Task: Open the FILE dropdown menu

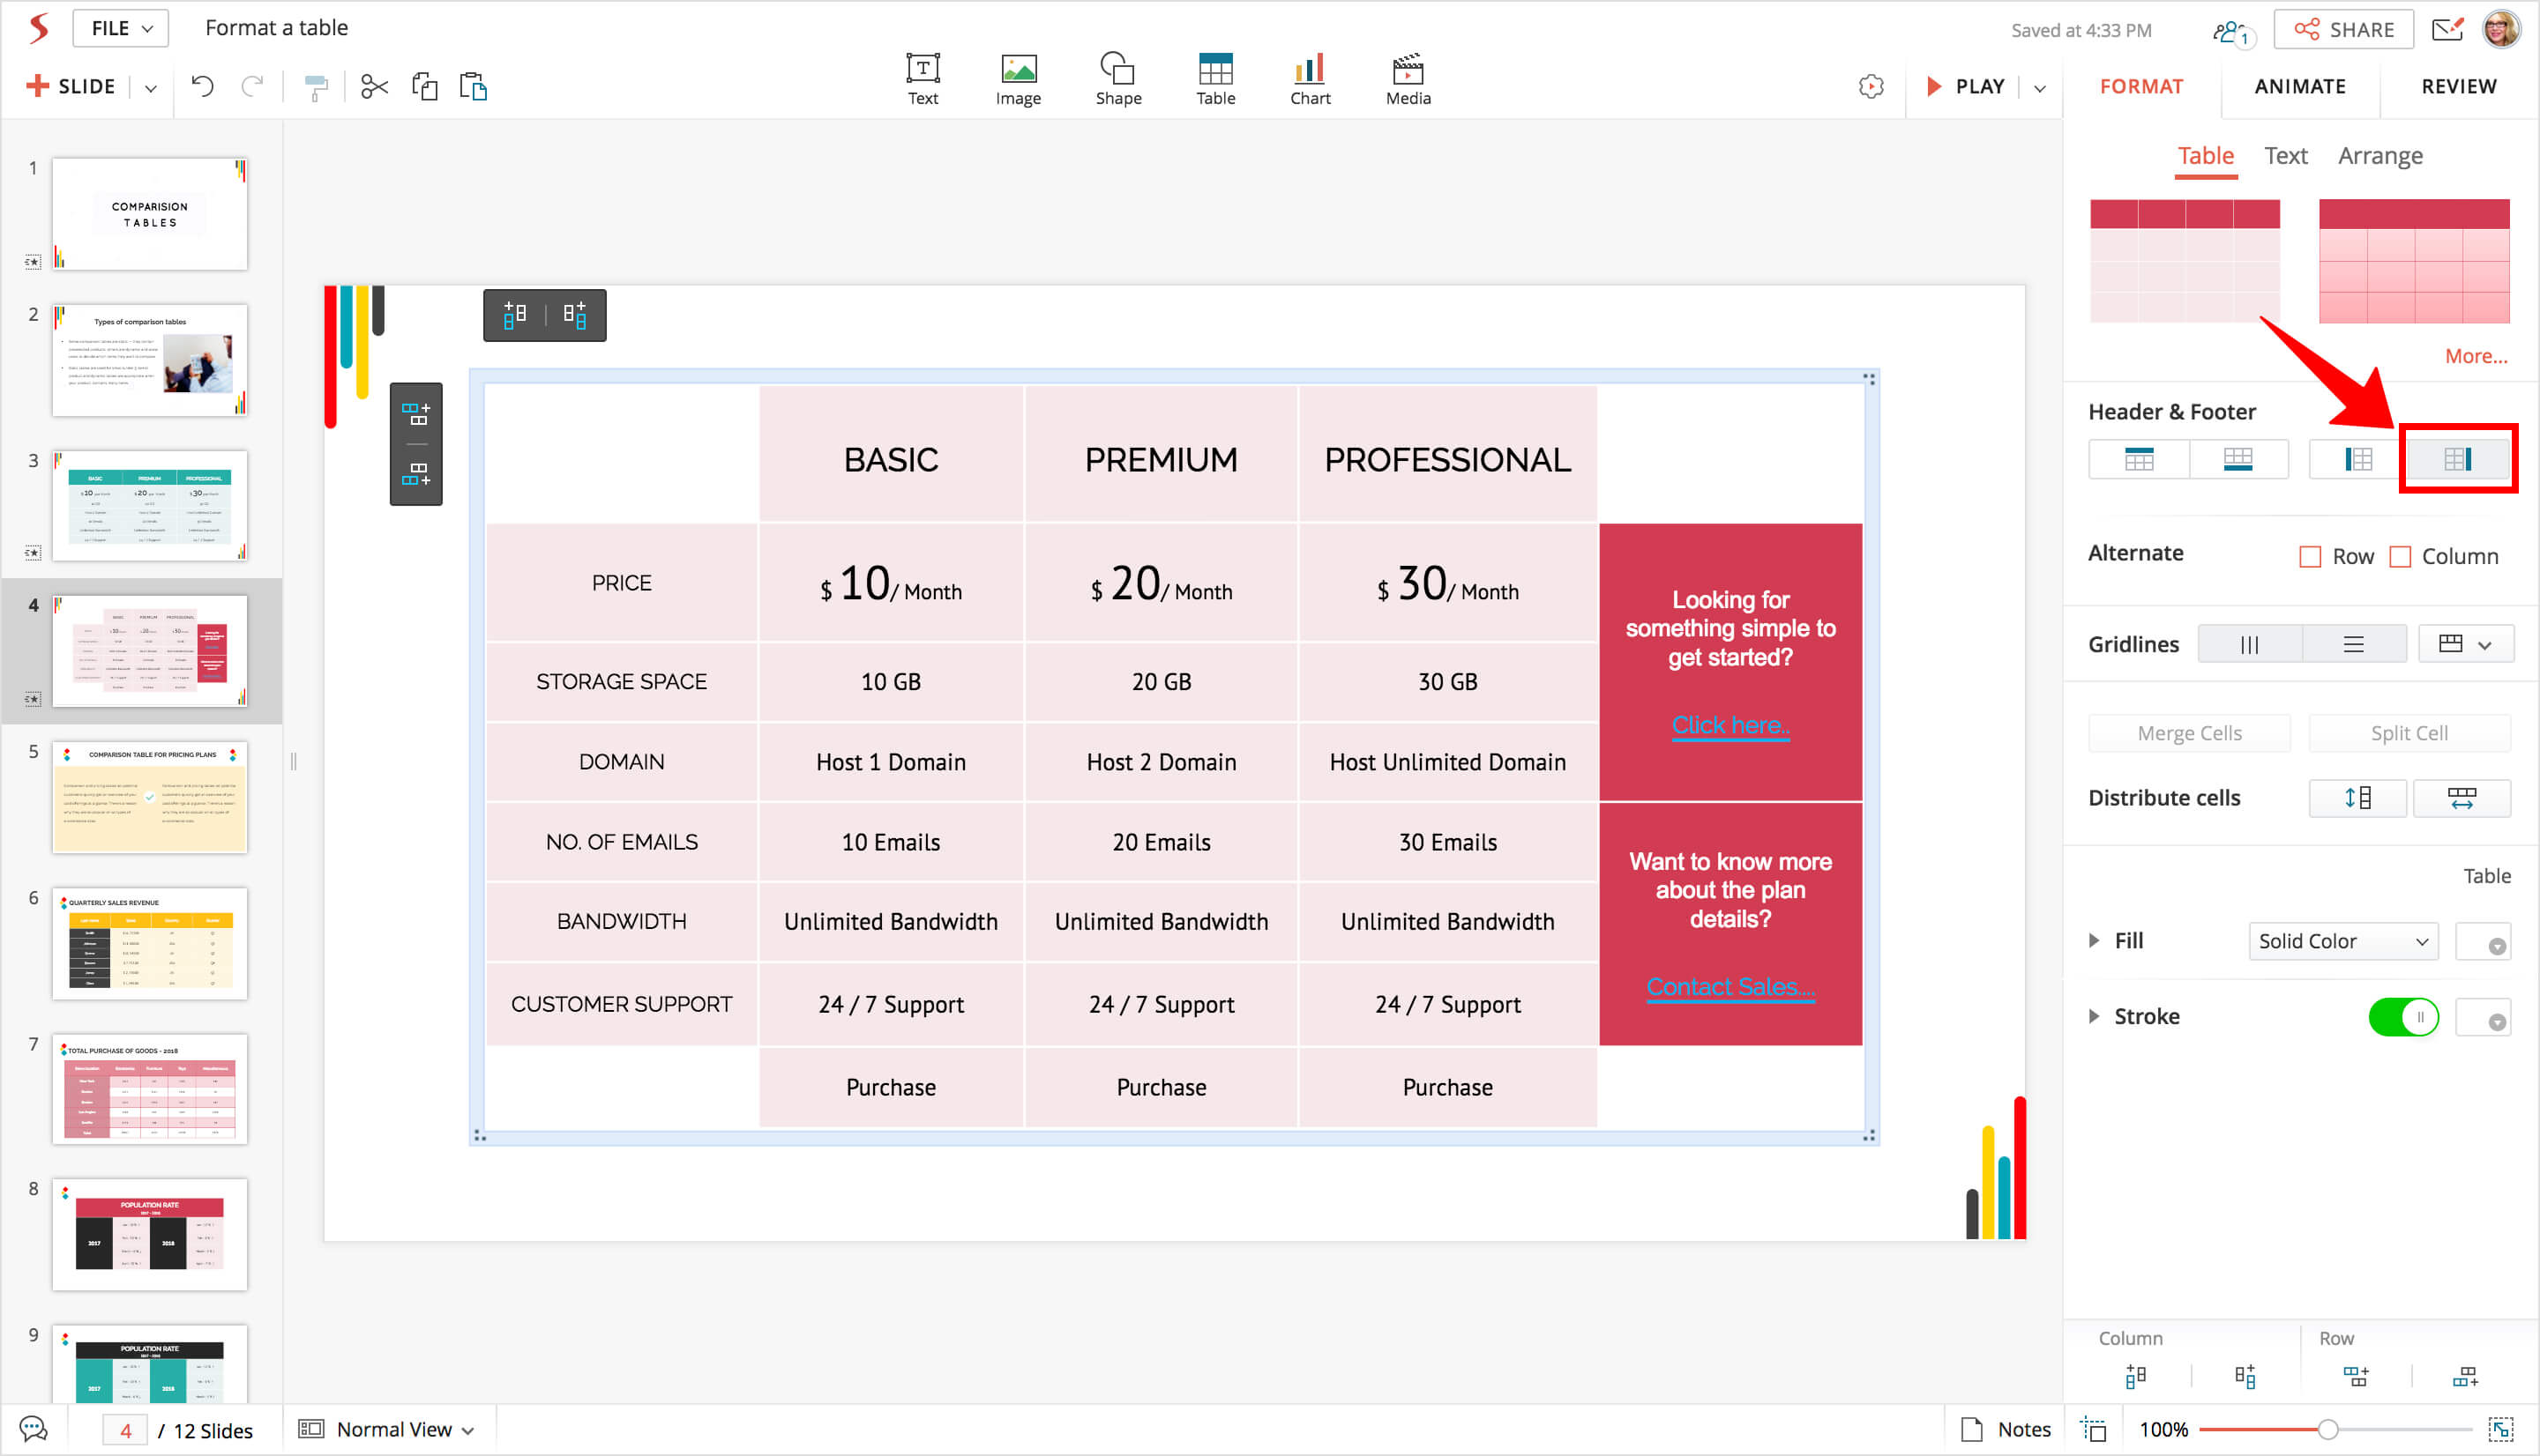Action: click(x=121, y=28)
